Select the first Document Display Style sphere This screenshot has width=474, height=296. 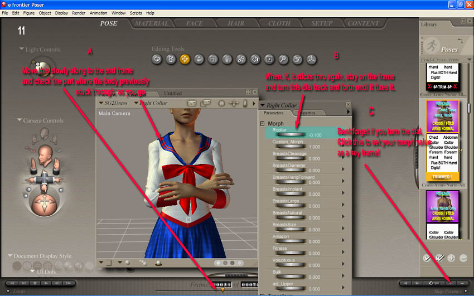coord(17,266)
